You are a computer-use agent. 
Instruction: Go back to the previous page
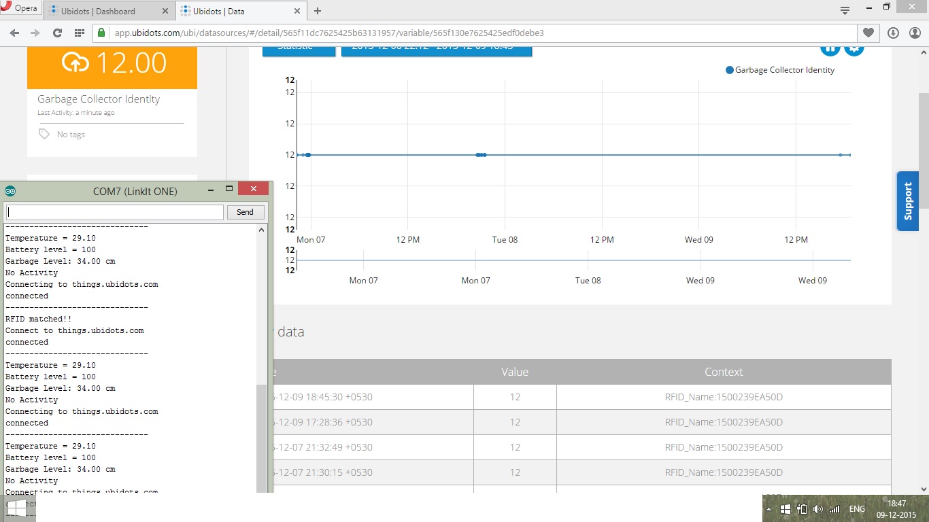[x=14, y=33]
